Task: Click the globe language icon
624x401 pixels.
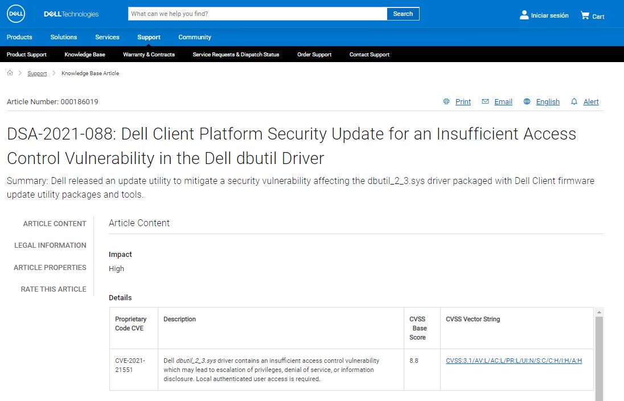Action: coord(527,101)
